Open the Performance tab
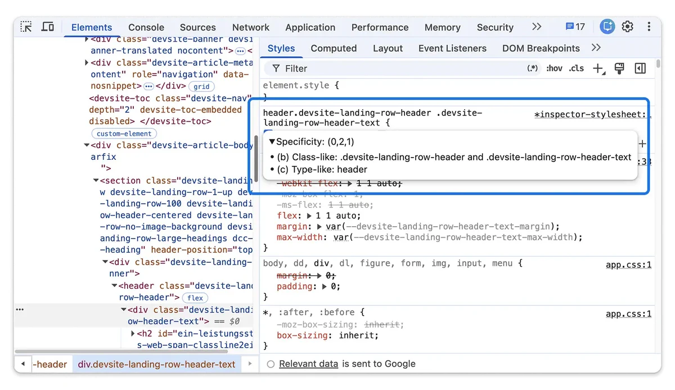The image size is (675, 390). click(380, 27)
